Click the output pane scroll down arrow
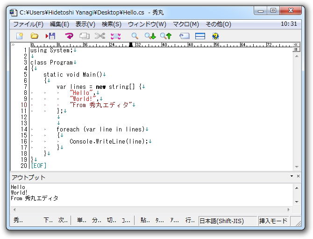The width and height of the screenshot is (313, 239). pyautogui.click(x=297, y=202)
